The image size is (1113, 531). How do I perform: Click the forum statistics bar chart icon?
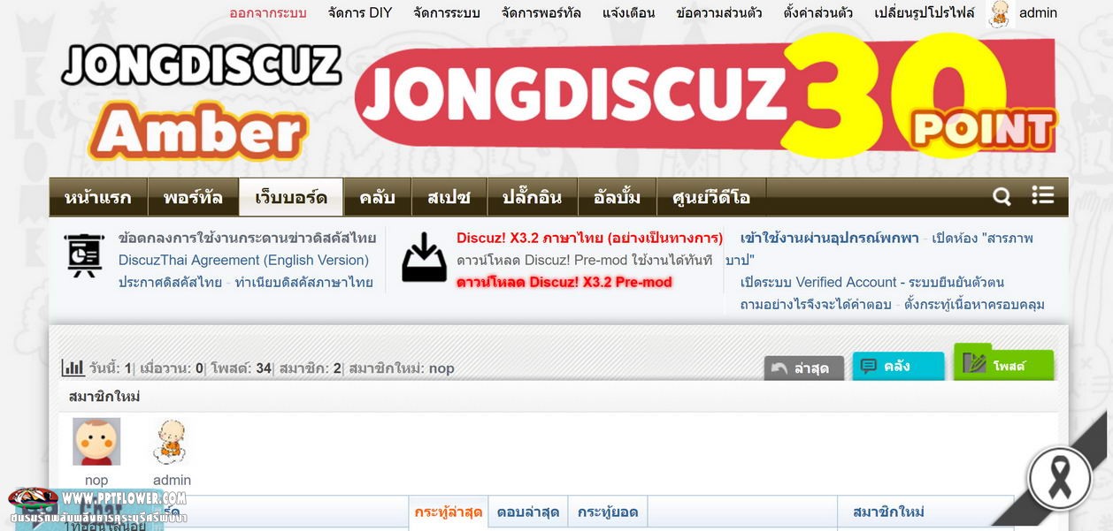[73, 368]
